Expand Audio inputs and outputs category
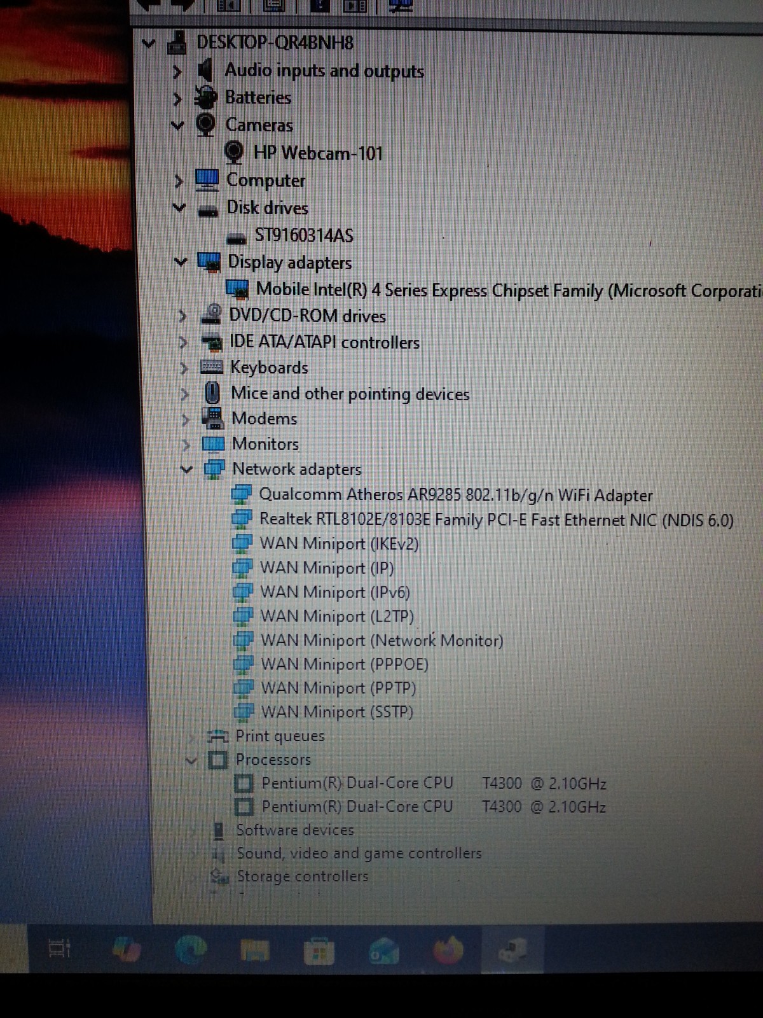The width and height of the screenshot is (763, 1018). coord(177,72)
